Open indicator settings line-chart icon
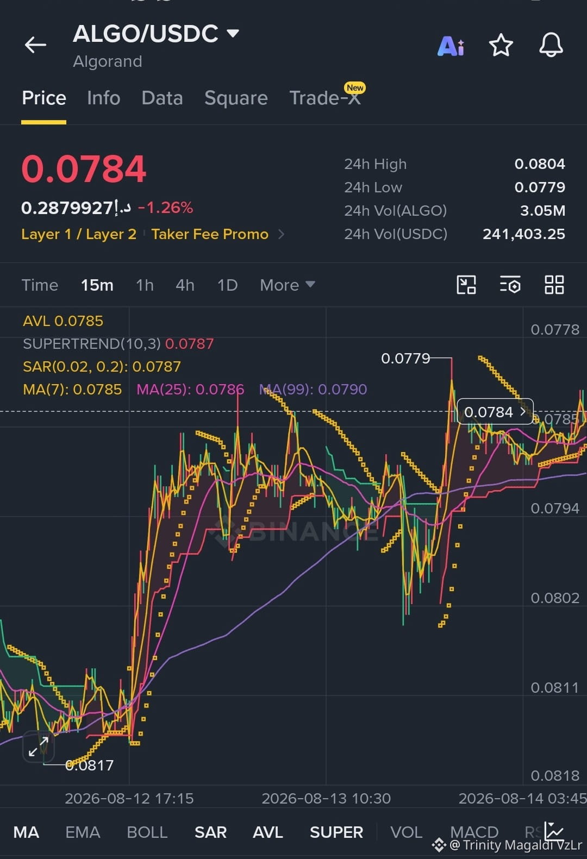 coord(554,831)
